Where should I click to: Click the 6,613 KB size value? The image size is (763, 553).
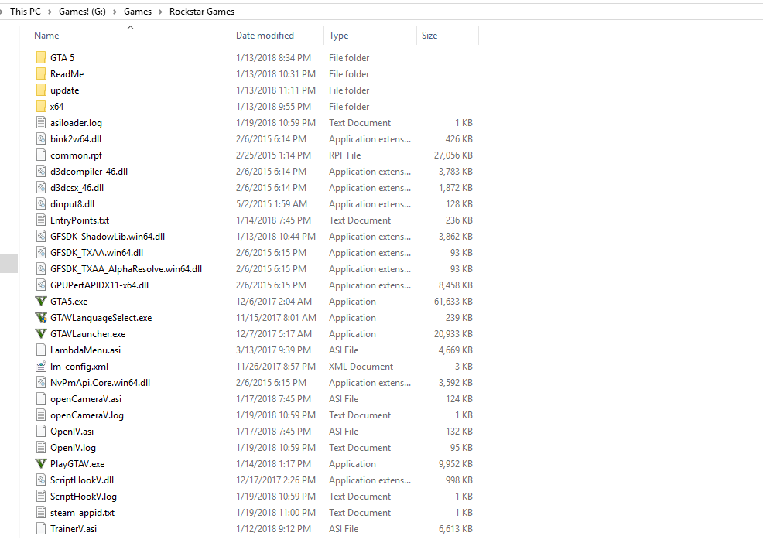456,529
